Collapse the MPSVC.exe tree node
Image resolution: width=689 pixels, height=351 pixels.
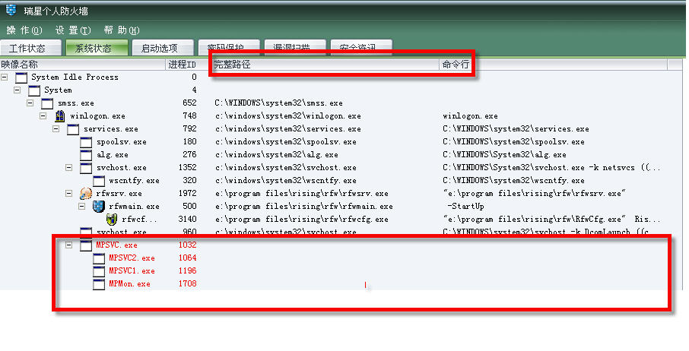pos(69,245)
